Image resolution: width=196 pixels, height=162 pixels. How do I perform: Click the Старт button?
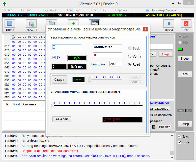60,80
